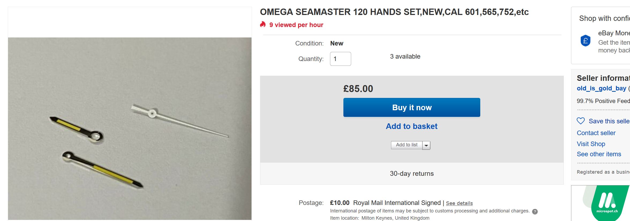Image resolution: width=630 pixels, height=221 pixels.
Task: Click the 30-day returns text
Action: (412, 174)
